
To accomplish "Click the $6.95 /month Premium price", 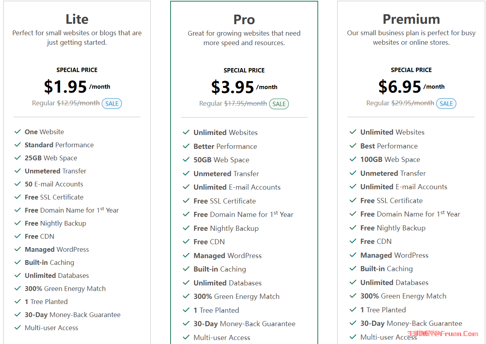I will point(411,87).
